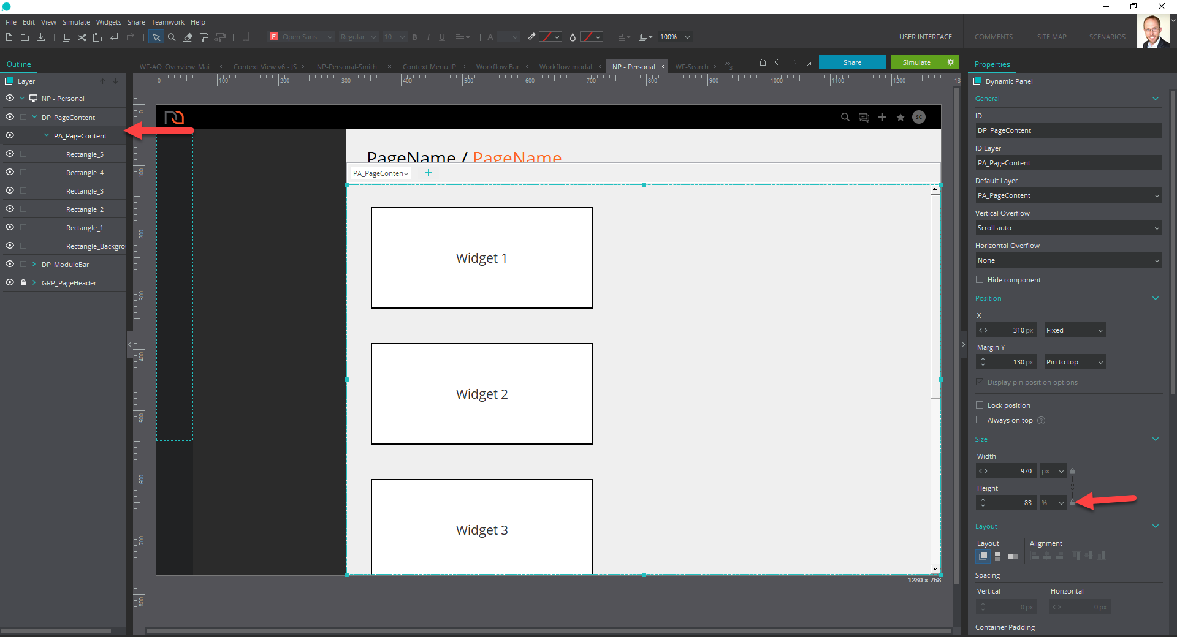
Task: Select the eraser tool in toolbar
Action: pos(188,37)
